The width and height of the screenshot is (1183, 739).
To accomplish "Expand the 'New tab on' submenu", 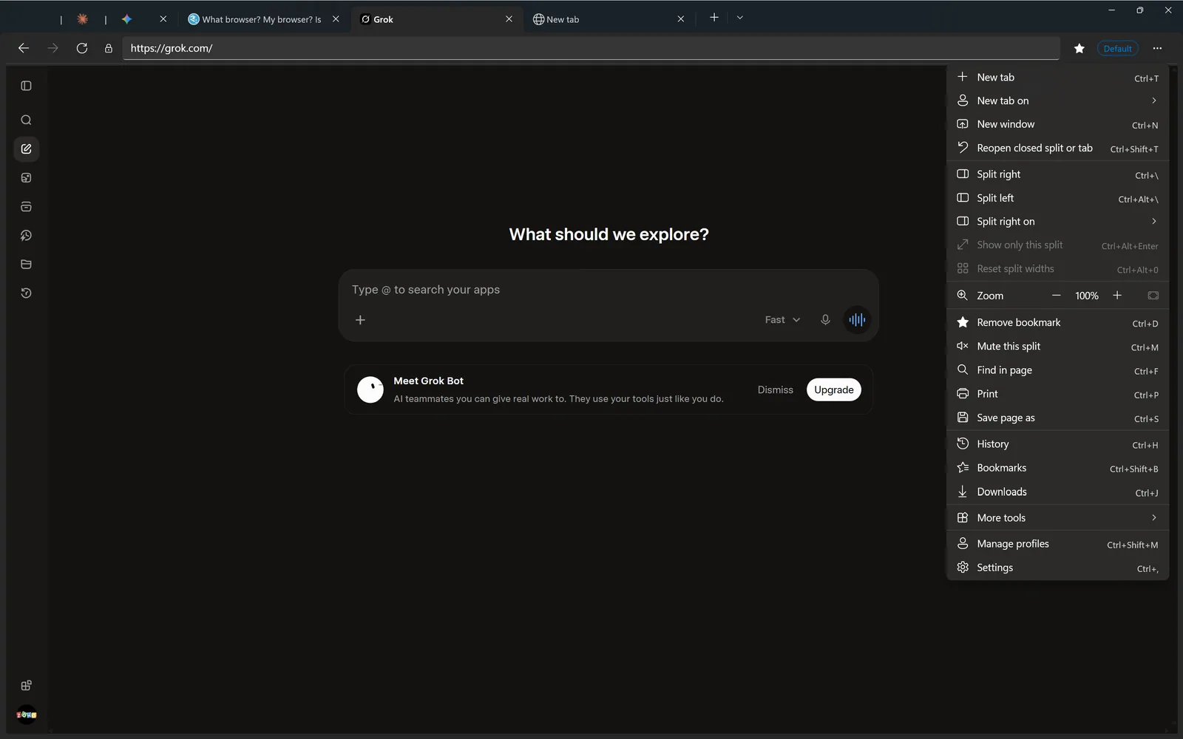I will pos(1057,101).
